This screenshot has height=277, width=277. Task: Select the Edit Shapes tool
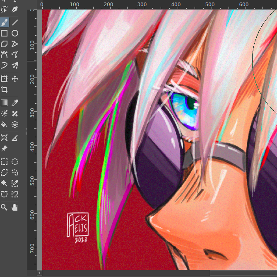tap(4, 9)
